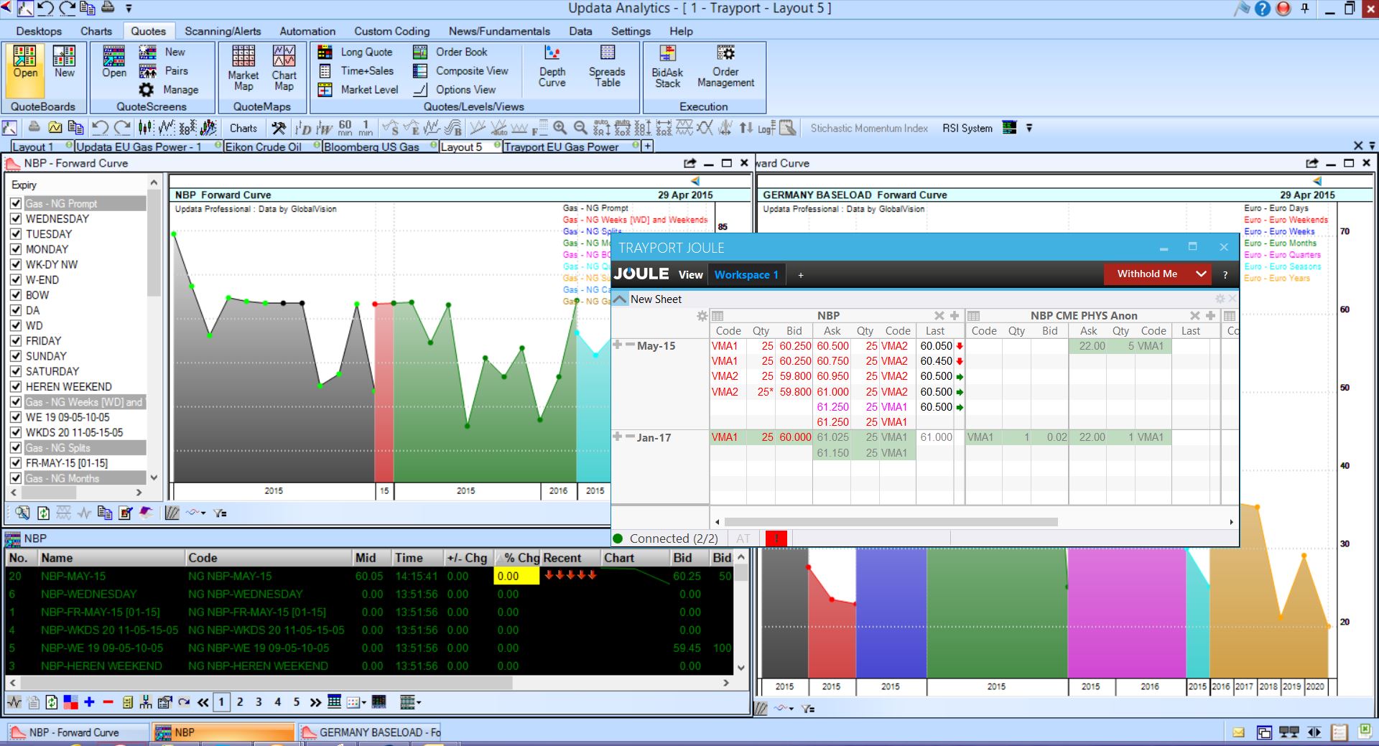Toggle the HEREN WEEKEND expiry checkbox
The width and height of the screenshot is (1379, 746).
pyautogui.click(x=16, y=386)
